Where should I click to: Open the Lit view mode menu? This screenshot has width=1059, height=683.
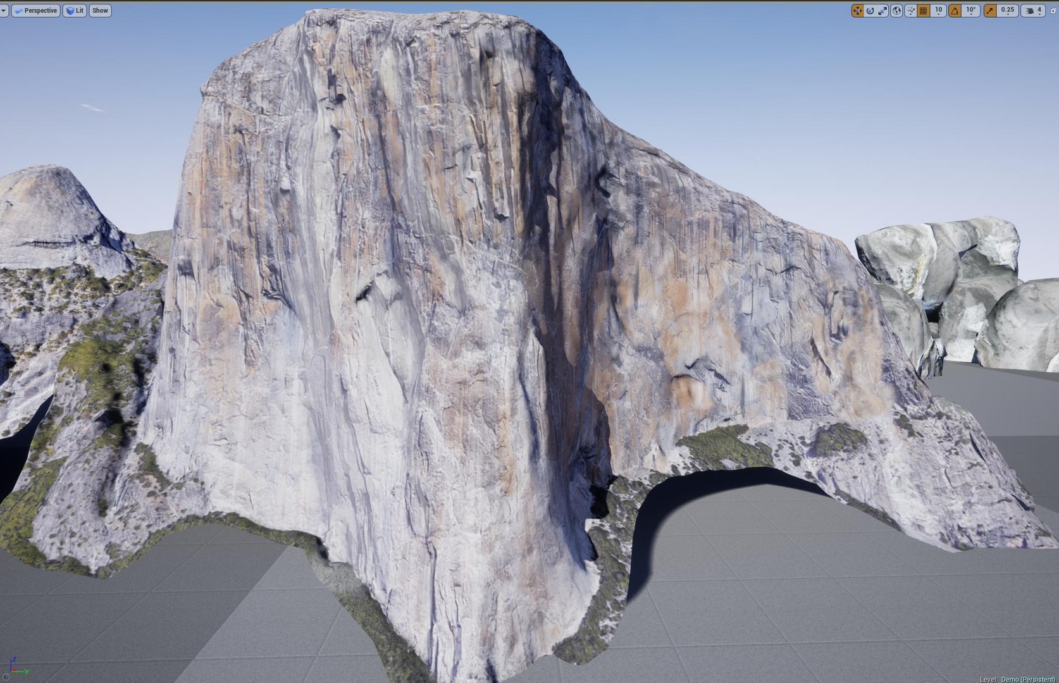pyautogui.click(x=75, y=11)
